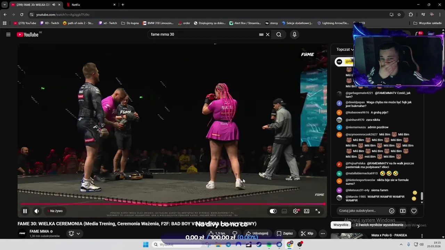Expand the Topczat chat mode dropdown
445x250 pixels.
(345, 49)
